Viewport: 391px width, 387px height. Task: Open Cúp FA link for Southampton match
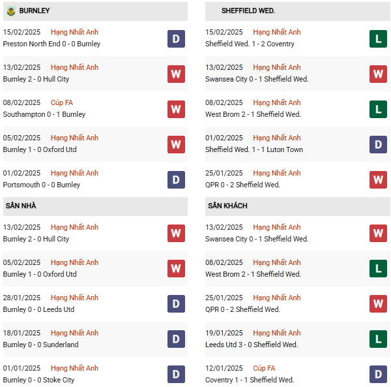click(x=61, y=102)
